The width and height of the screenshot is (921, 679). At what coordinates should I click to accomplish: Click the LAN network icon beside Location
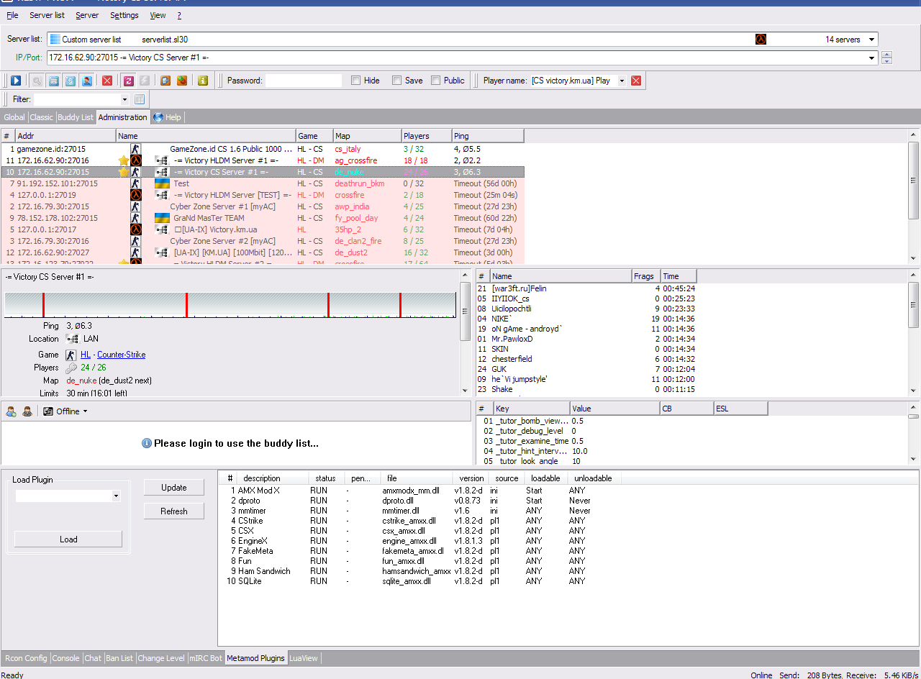pos(72,339)
